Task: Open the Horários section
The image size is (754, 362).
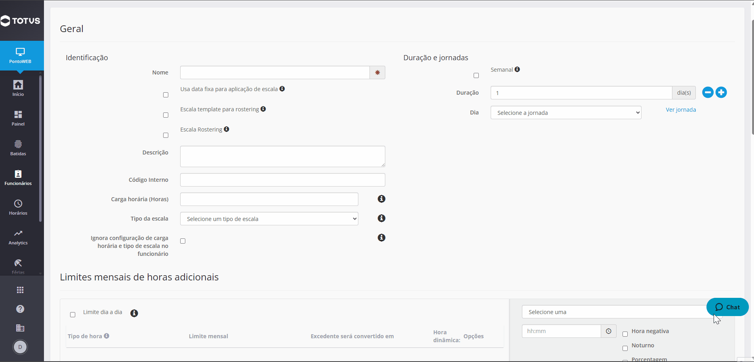Action: [x=18, y=207]
